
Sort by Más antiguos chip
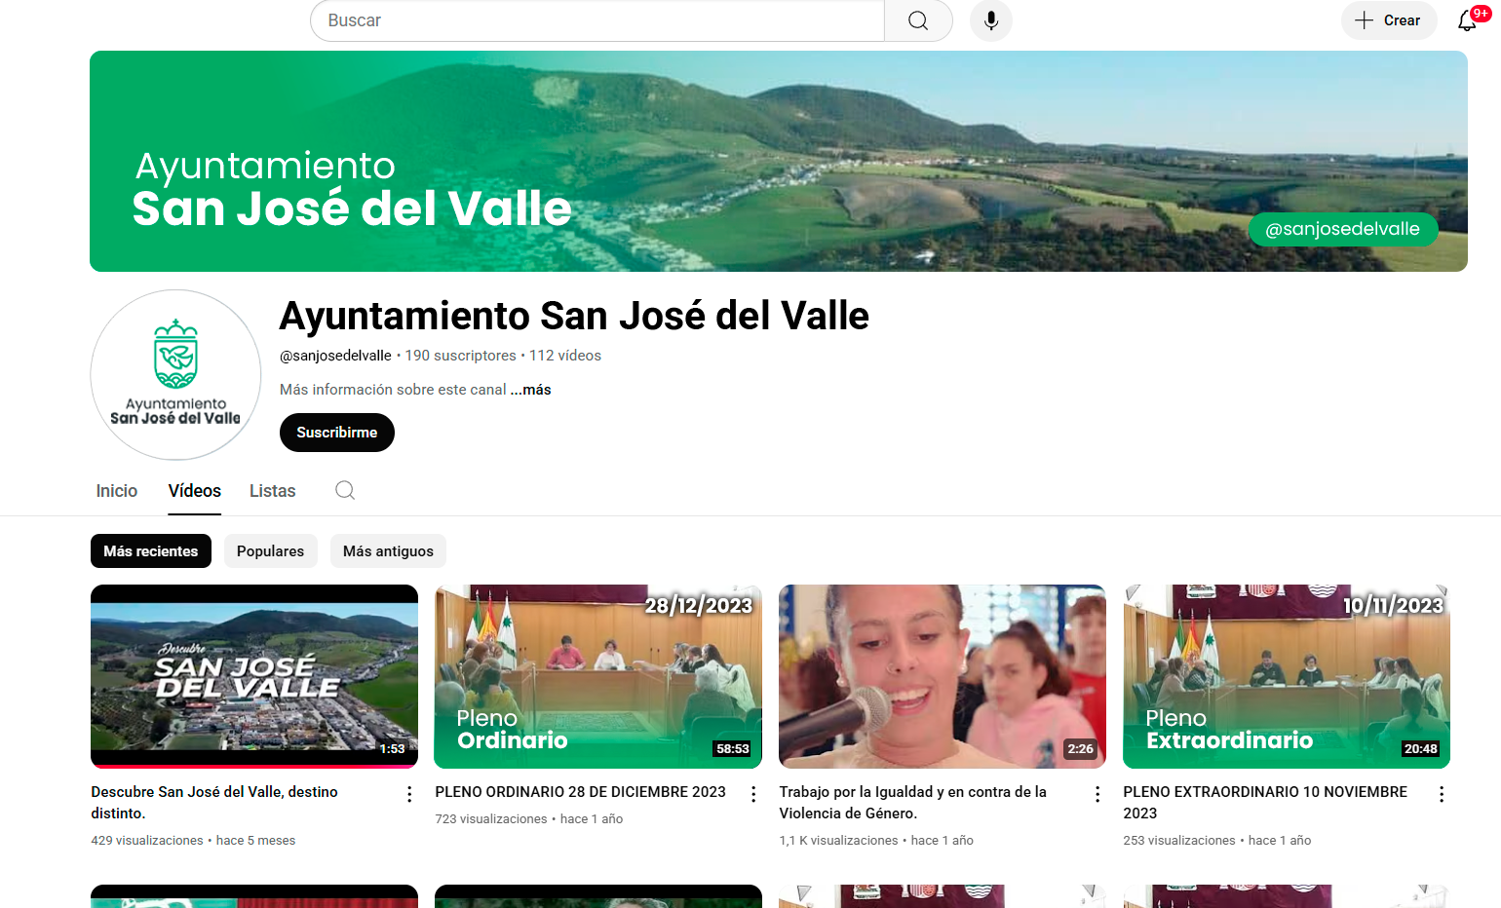point(388,551)
